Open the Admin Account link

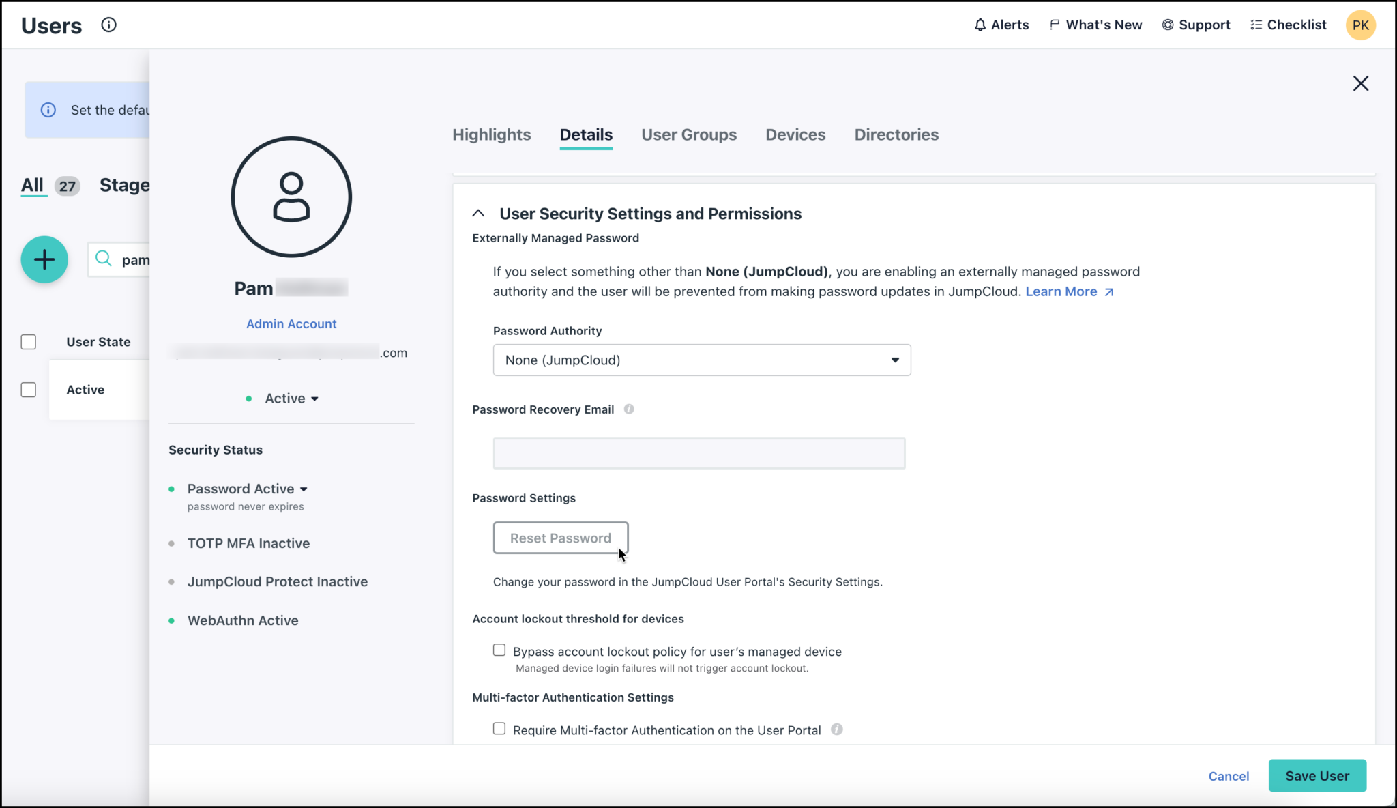pyautogui.click(x=291, y=323)
